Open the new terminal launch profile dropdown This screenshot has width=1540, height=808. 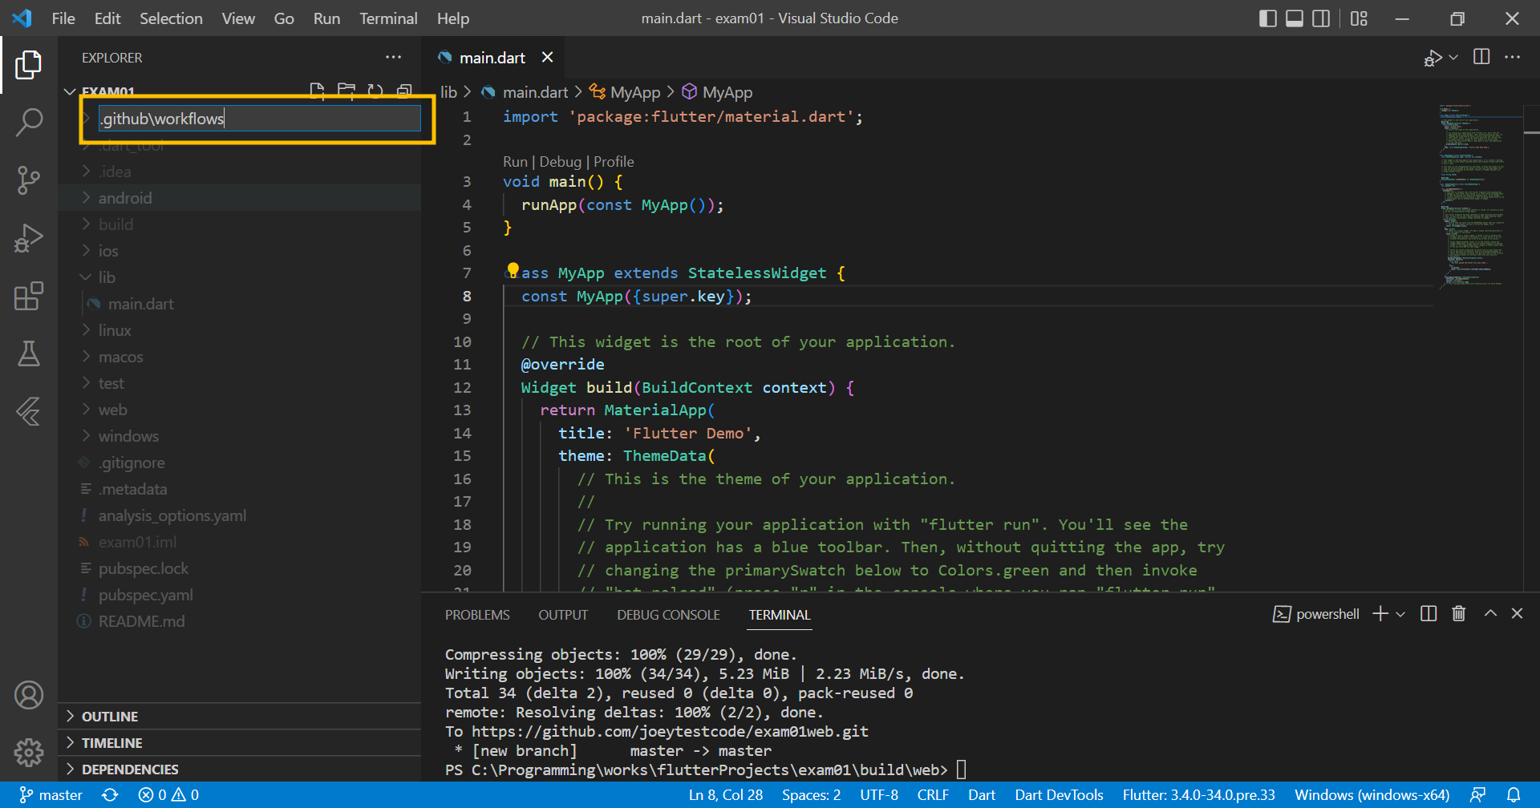[x=1400, y=614]
